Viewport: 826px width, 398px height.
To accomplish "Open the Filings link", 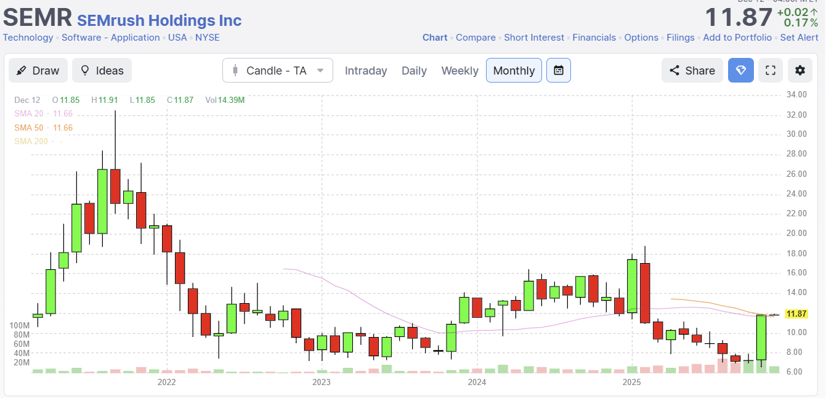I will (681, 38).
